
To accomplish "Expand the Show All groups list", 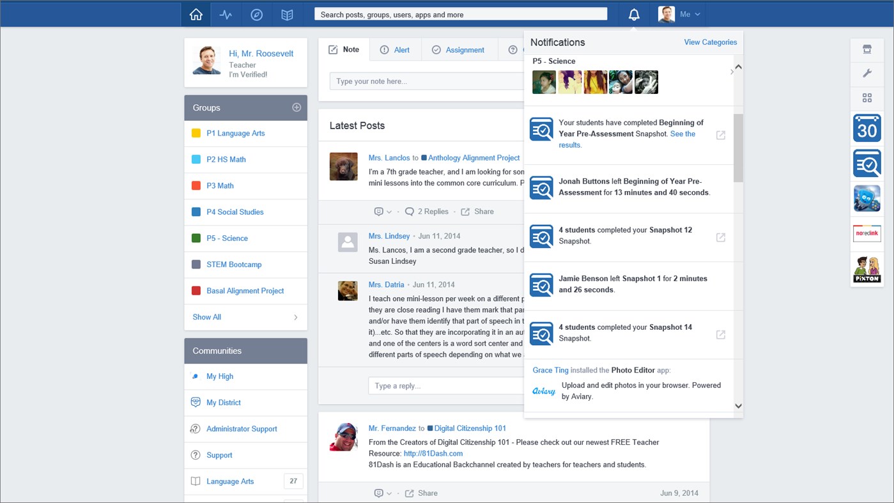I will pos(206,317).
